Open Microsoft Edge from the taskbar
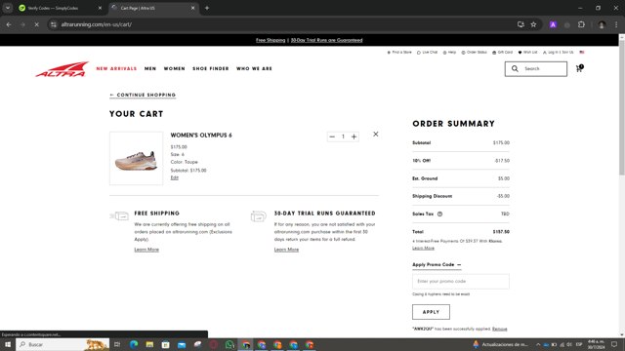Viewport: 625px width, 351px height. point(134,344)
